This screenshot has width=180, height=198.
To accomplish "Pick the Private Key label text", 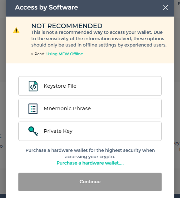I will point(58,131).
